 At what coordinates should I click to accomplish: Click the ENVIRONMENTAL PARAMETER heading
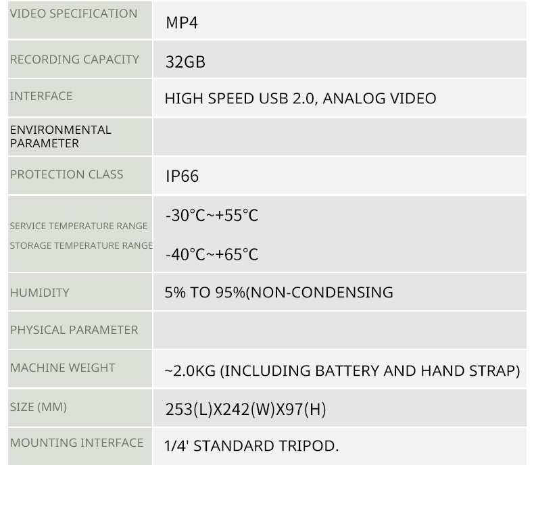point(60,136)
